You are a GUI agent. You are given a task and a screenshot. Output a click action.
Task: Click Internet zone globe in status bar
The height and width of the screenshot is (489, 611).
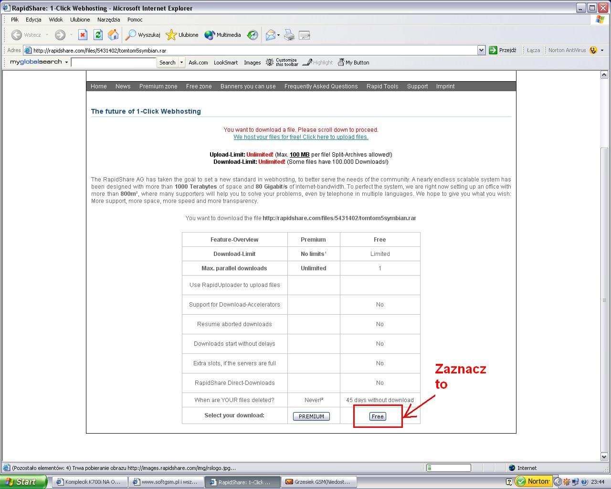point(512,468)
